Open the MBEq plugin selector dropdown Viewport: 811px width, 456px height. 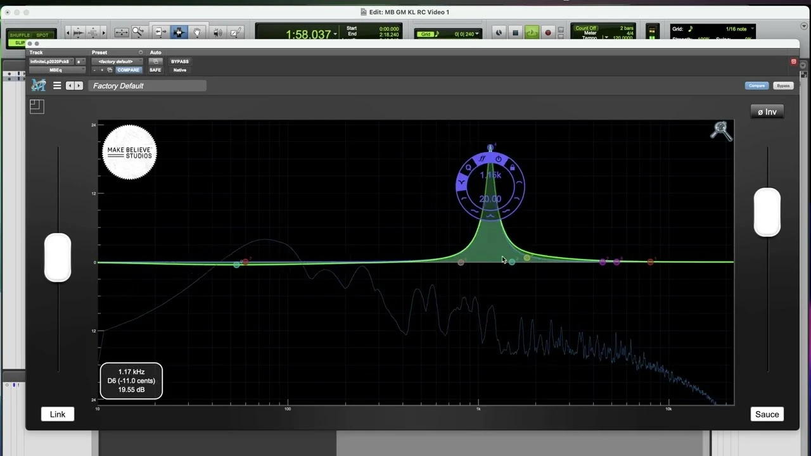click(x=56, y=70)
